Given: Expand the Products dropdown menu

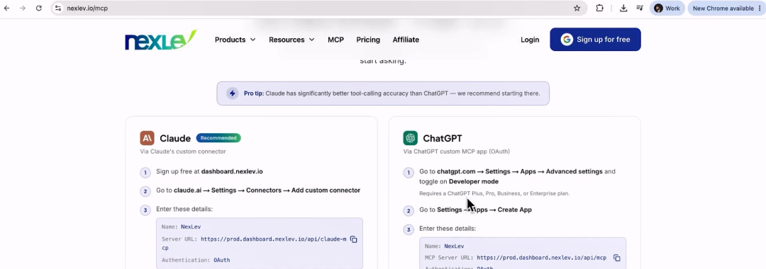Looking at the screenshot, I should [x=235, y=40].
